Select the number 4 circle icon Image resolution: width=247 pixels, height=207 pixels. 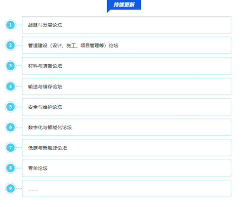coord(10,86)
